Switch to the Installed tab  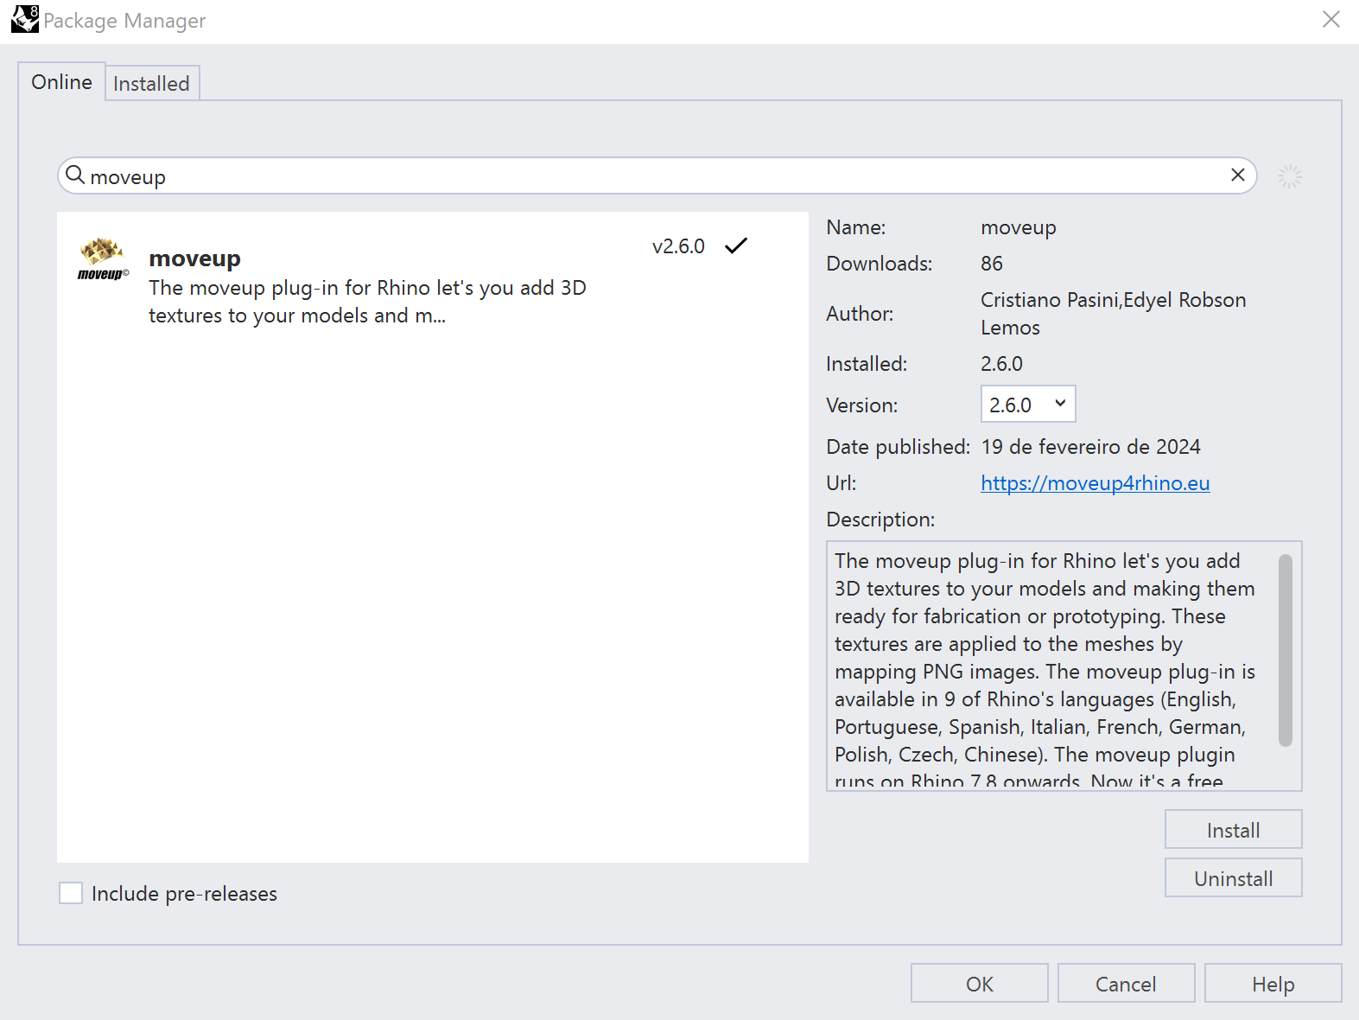coord(151,84)
